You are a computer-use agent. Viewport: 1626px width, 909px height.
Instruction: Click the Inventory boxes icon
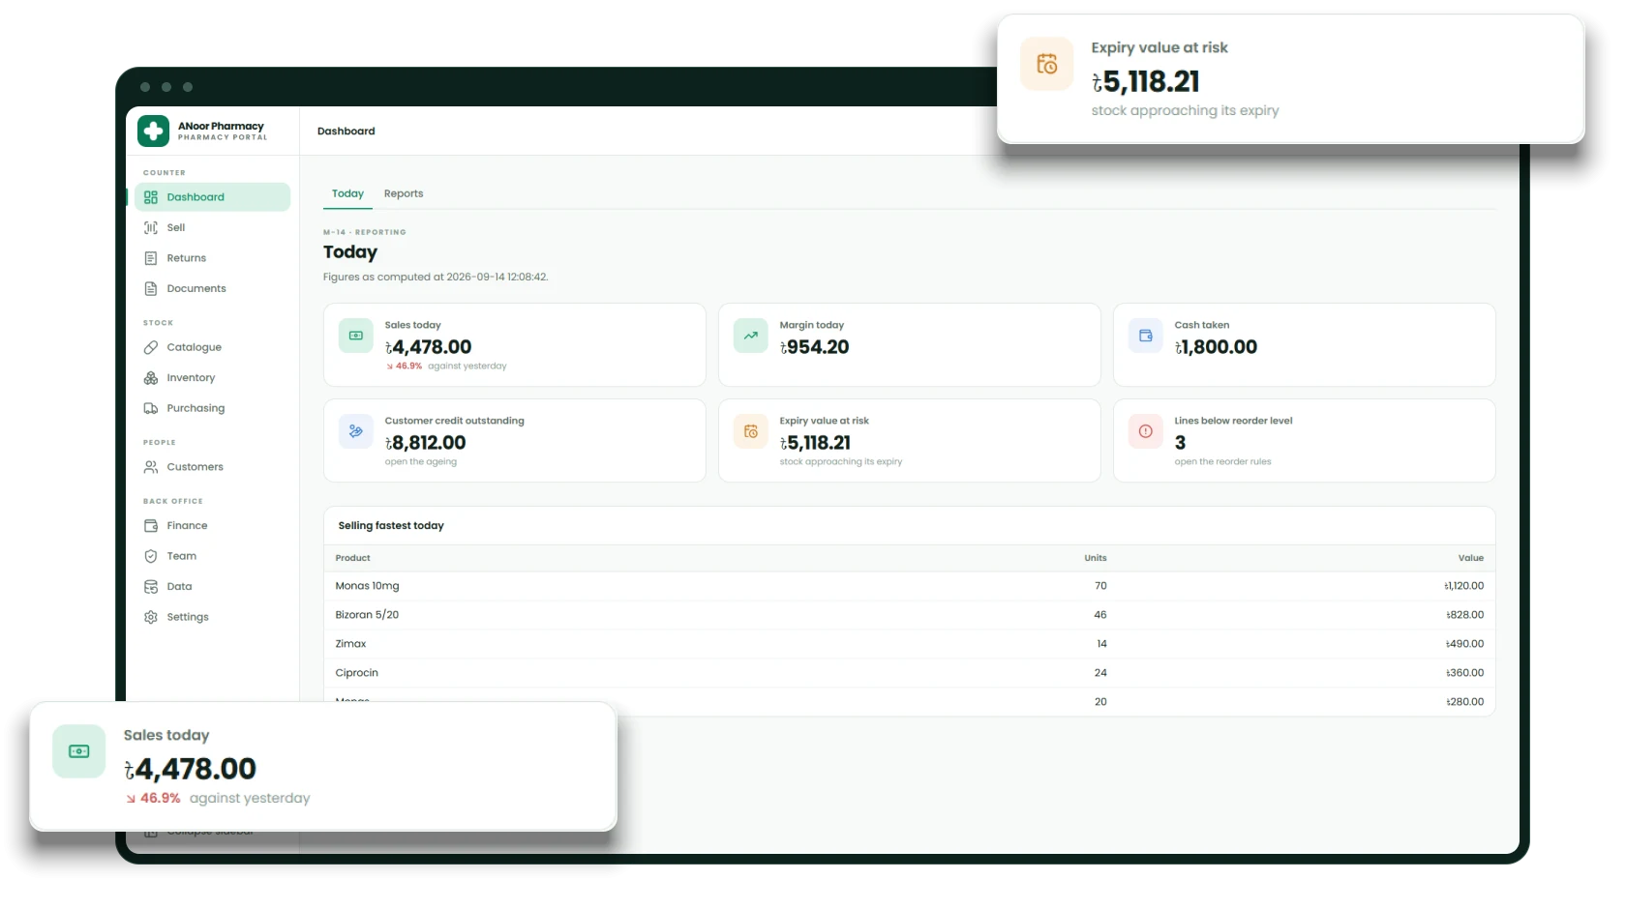pyautogui.click(x=151, y=378)
